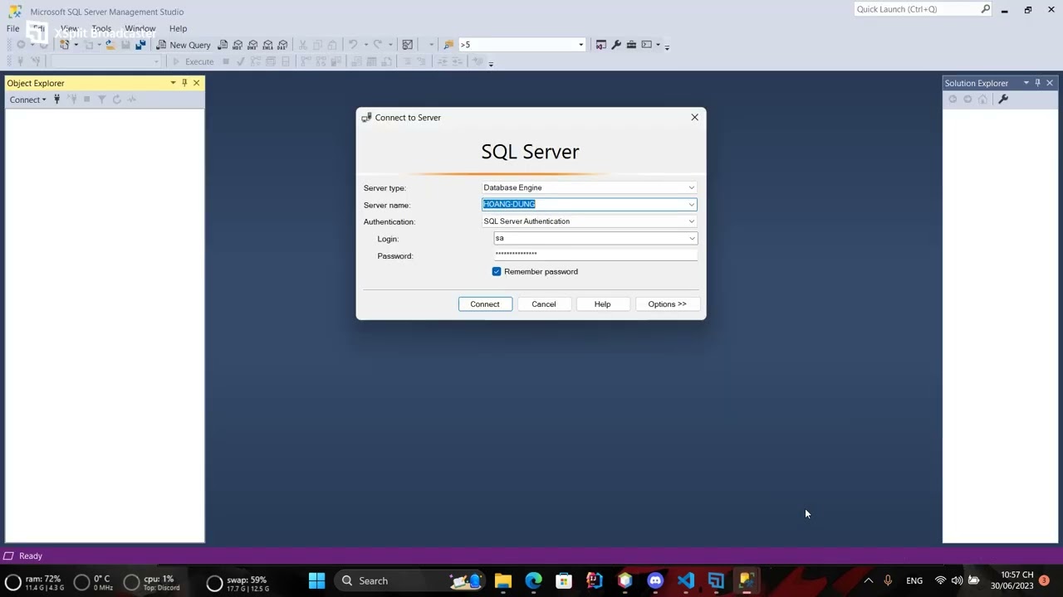The width and height of the screenshot is (1063, 597).
Task: Click the Open File folder icon
Action: click(110, 45)
